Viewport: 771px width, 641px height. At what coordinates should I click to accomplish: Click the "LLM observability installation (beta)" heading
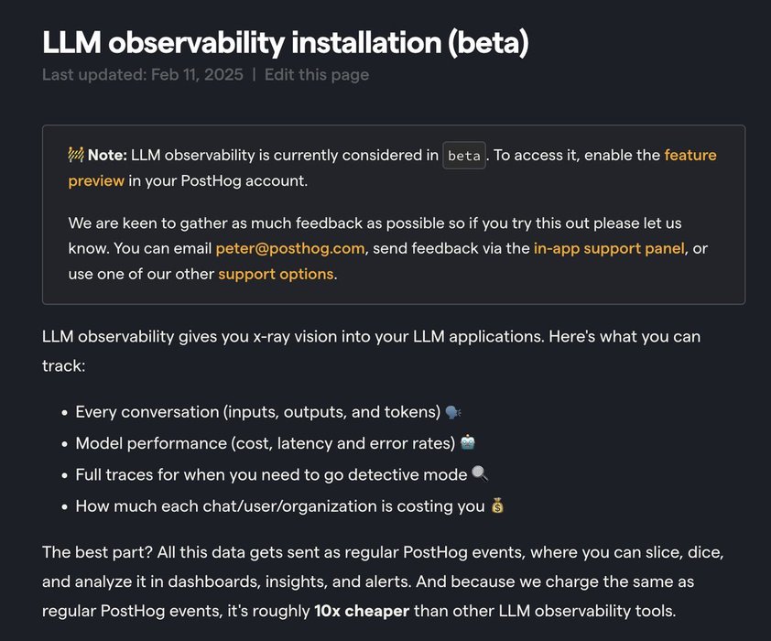(285, 42)
